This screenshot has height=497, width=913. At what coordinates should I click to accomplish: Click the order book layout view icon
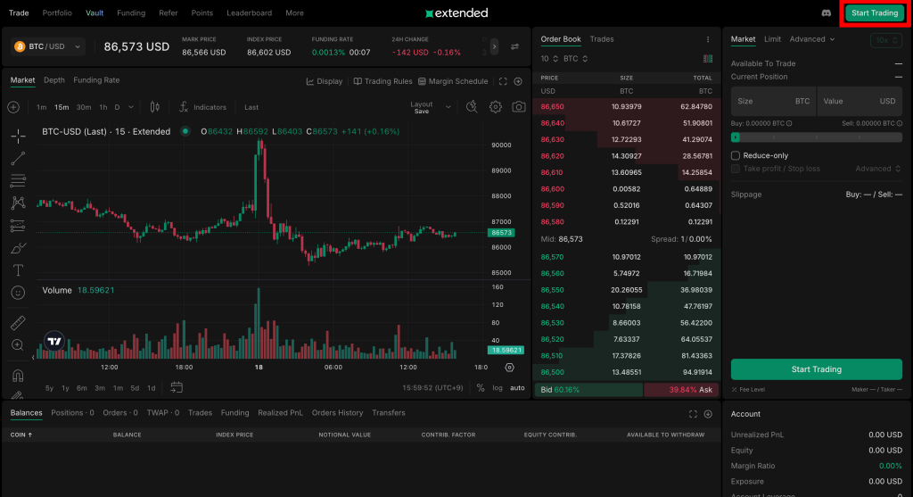point(708,59)
